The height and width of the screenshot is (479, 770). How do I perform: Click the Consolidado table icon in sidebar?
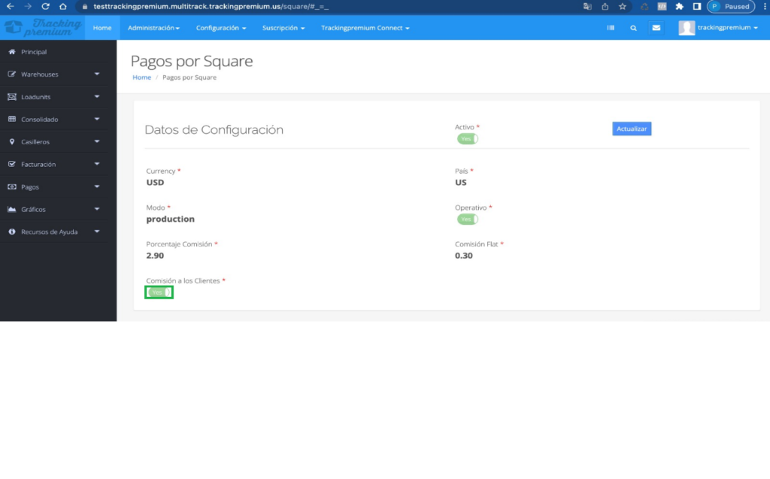[12, 120]
